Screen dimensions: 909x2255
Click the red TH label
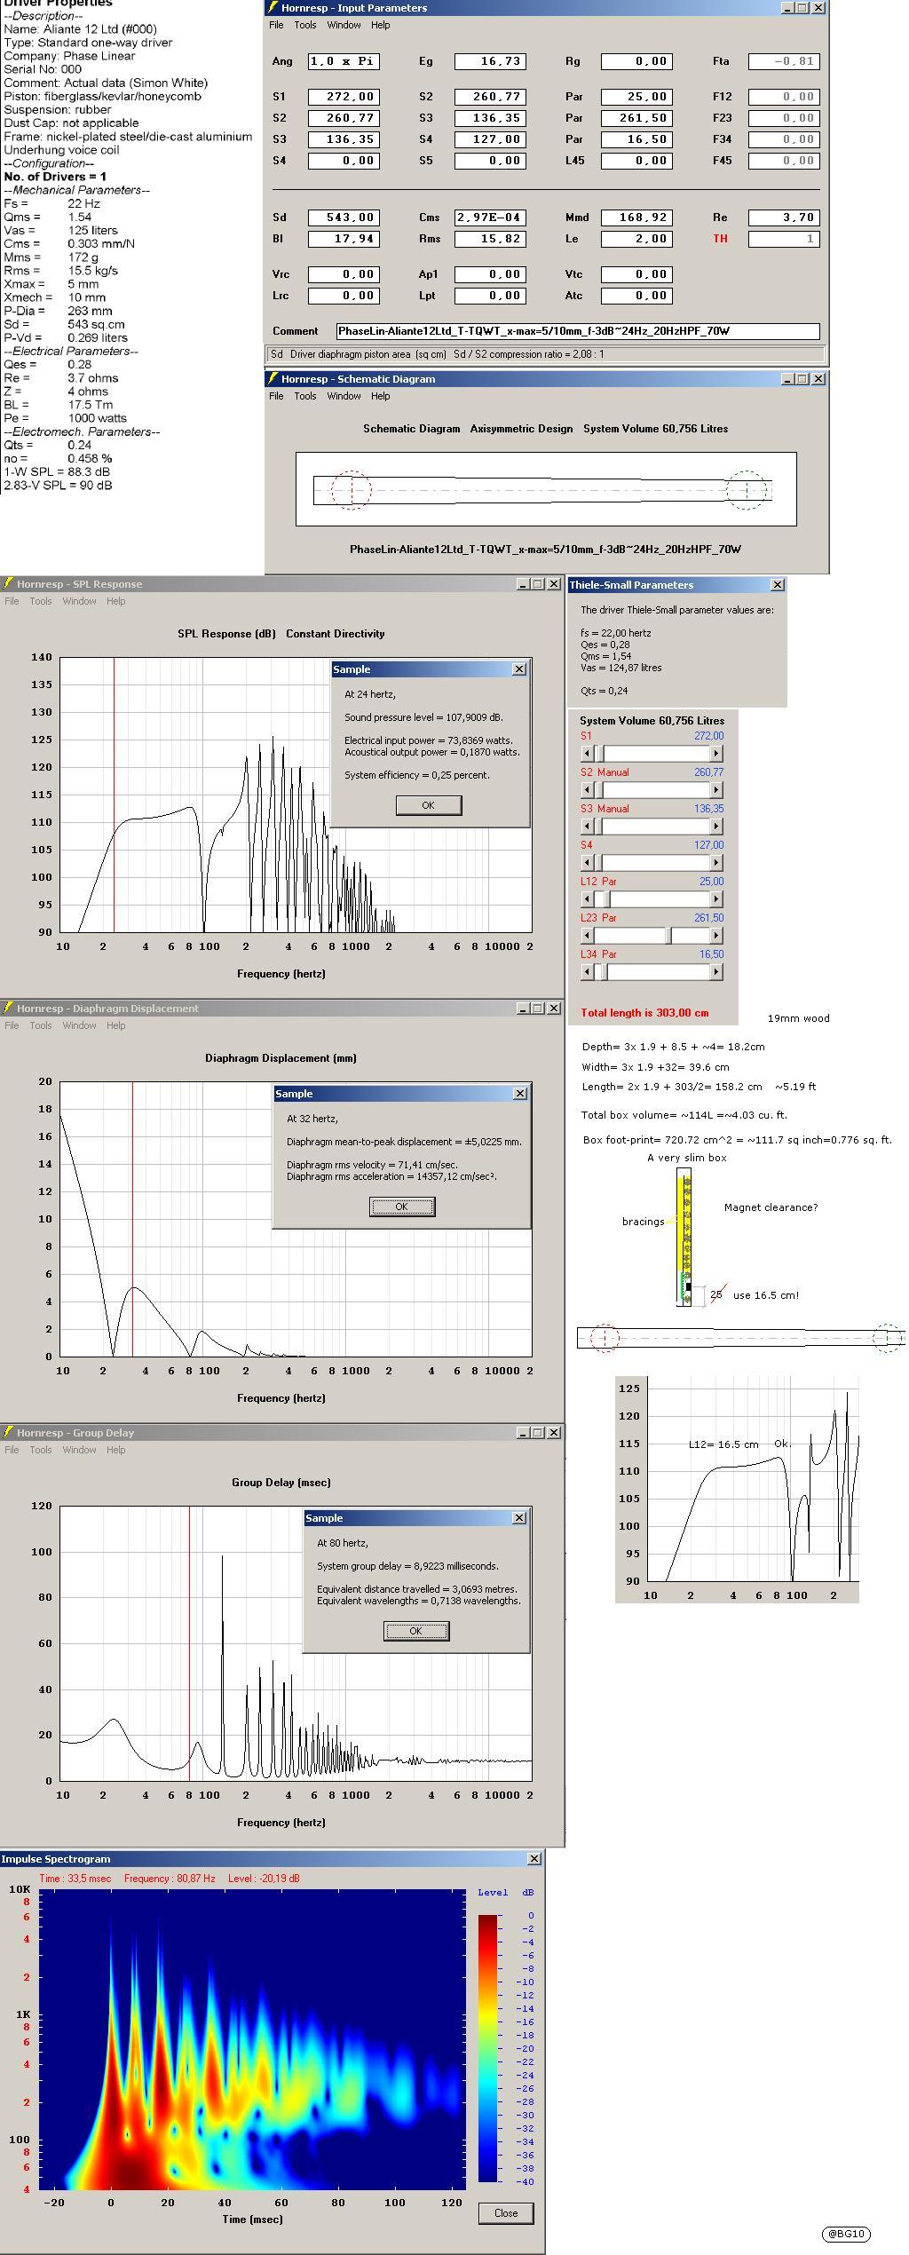tap(720, 239)
